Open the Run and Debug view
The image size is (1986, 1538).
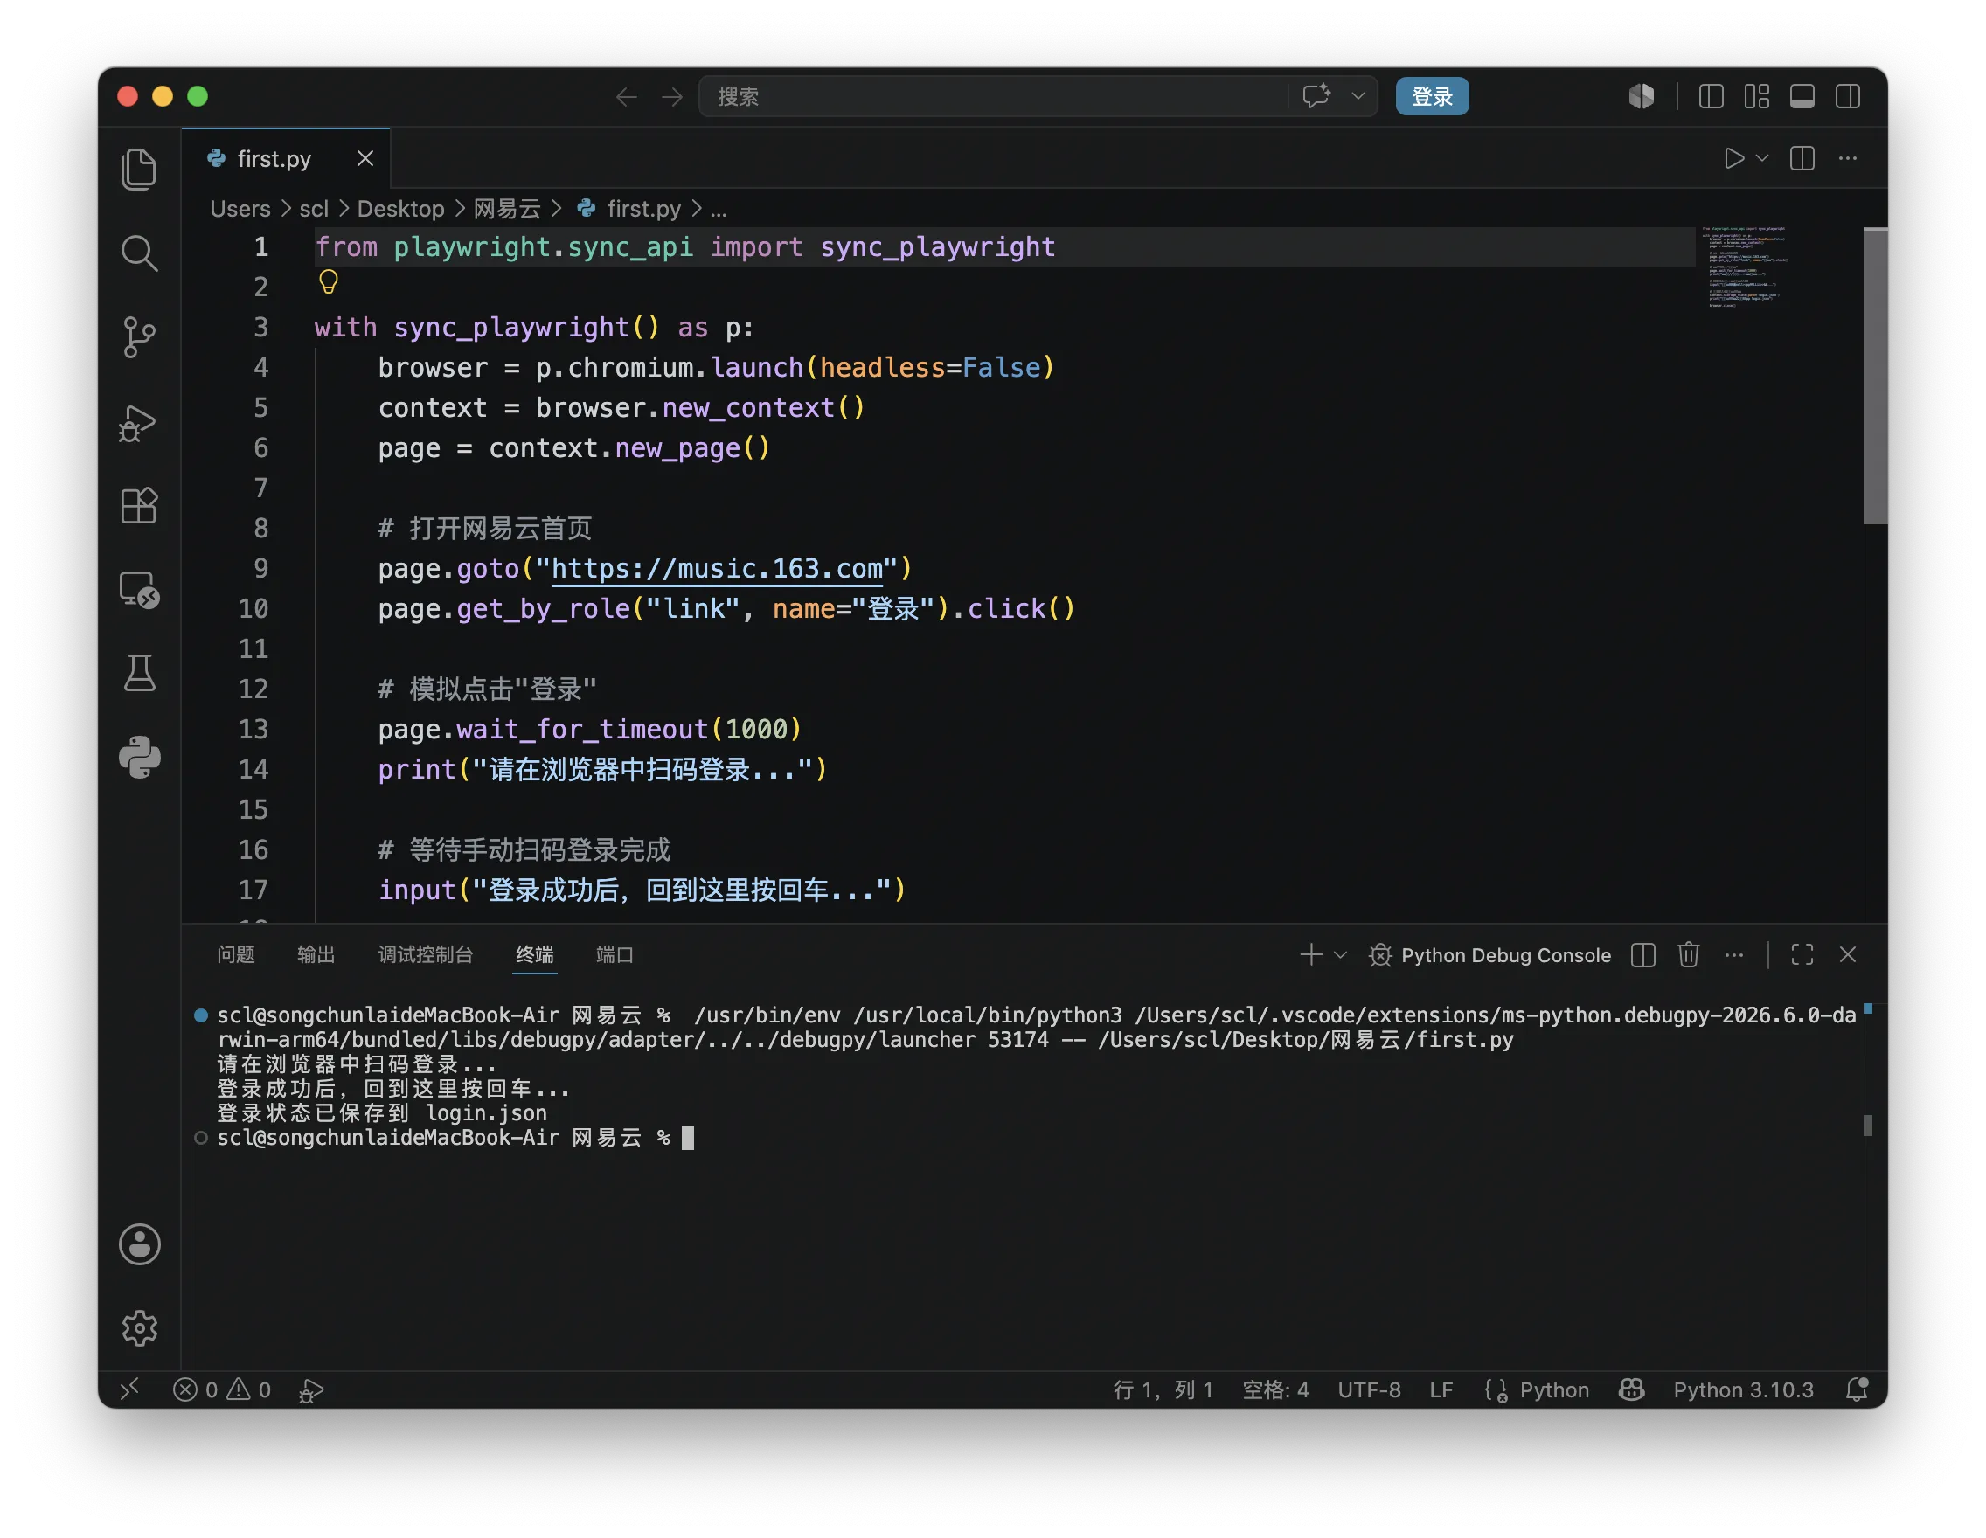138,423
